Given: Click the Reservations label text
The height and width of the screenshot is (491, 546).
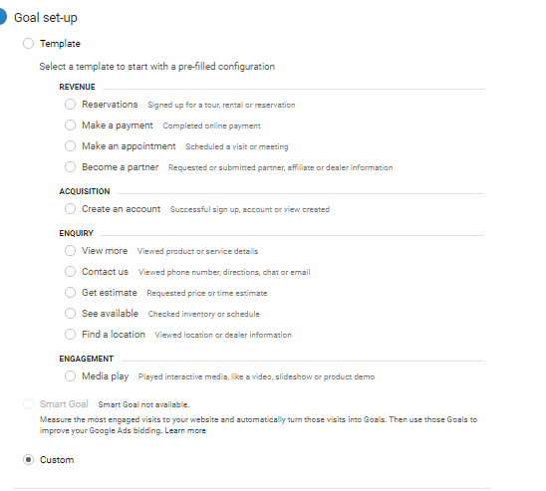Looking at the screenshot, I should (110, 105).
